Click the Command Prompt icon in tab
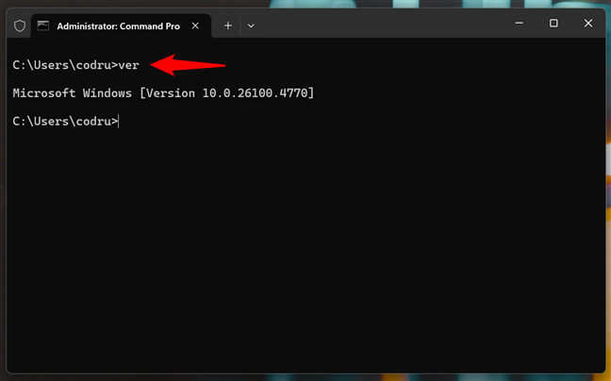This screenshot has width=611, height=381. (43, 25)
